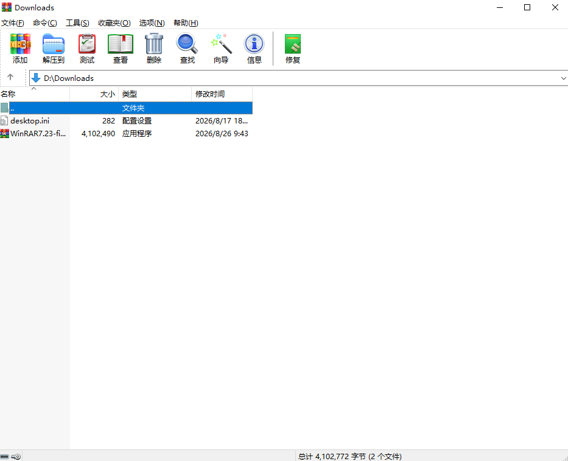Click the date 2026/8/26 9:43

(222, 134)
